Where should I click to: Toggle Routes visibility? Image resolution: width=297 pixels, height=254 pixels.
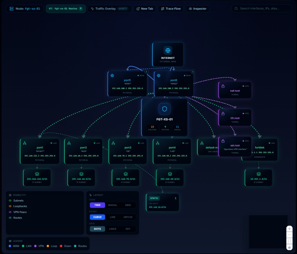[15, 218]
